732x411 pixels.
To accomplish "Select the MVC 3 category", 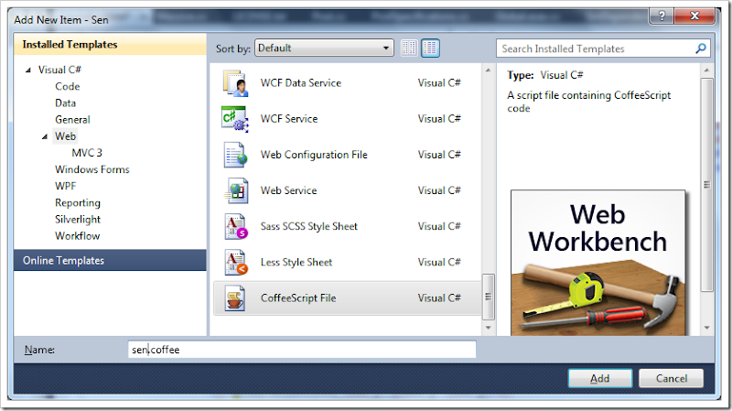I will click(87, 153).
